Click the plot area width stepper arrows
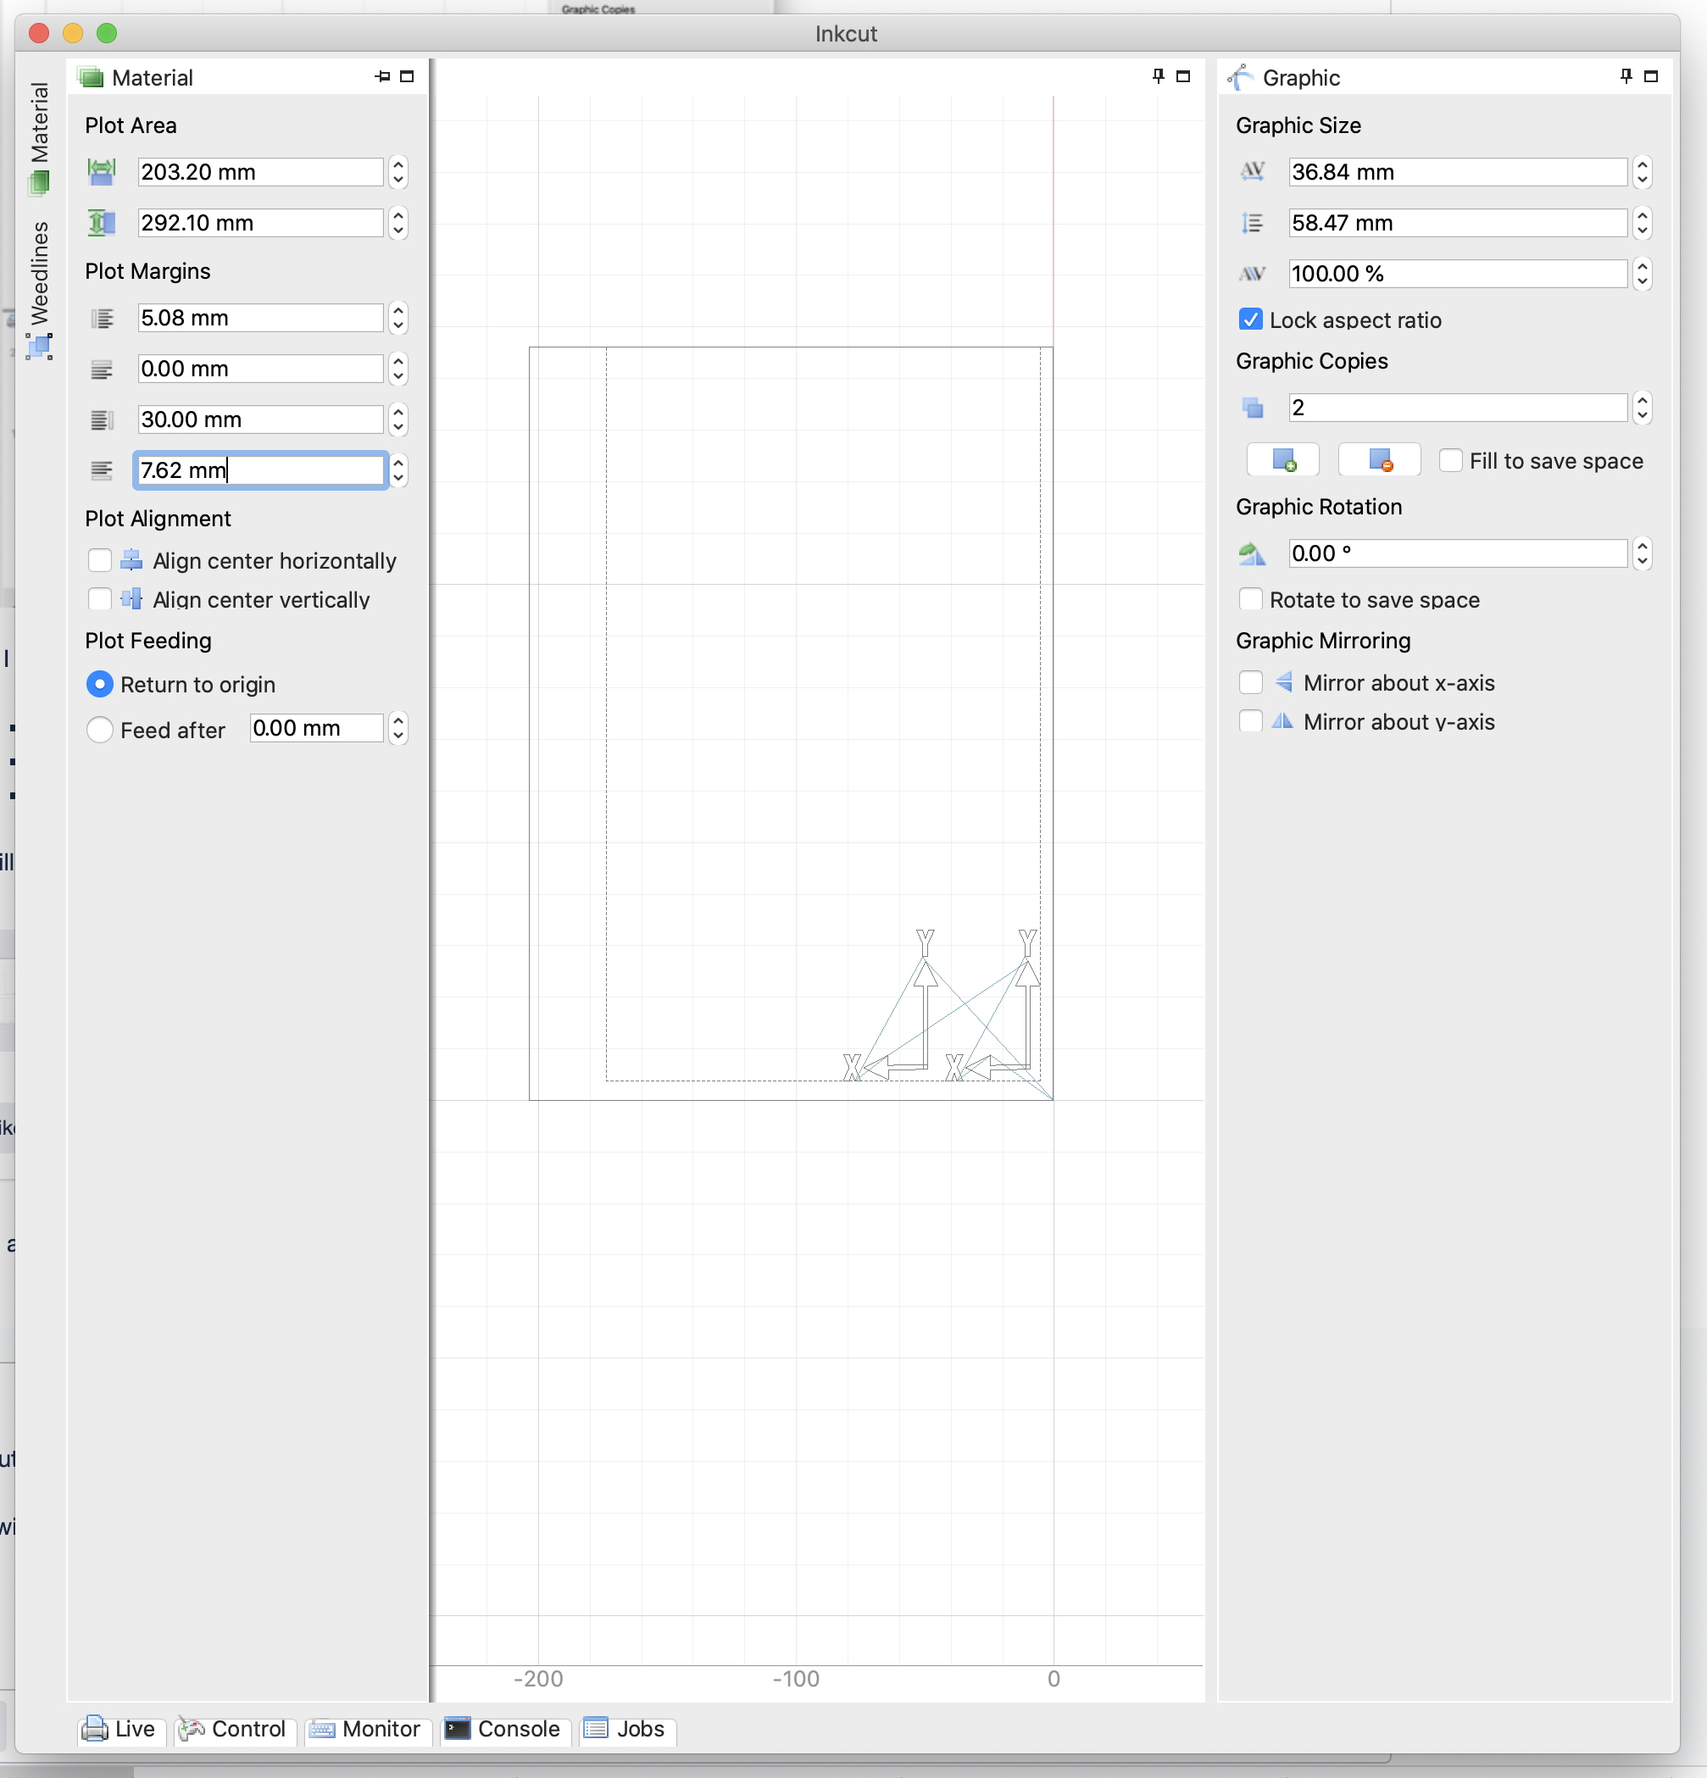Image resolution: width=1707 pixels, height=1778 pixels. click(x=398, y=171)
